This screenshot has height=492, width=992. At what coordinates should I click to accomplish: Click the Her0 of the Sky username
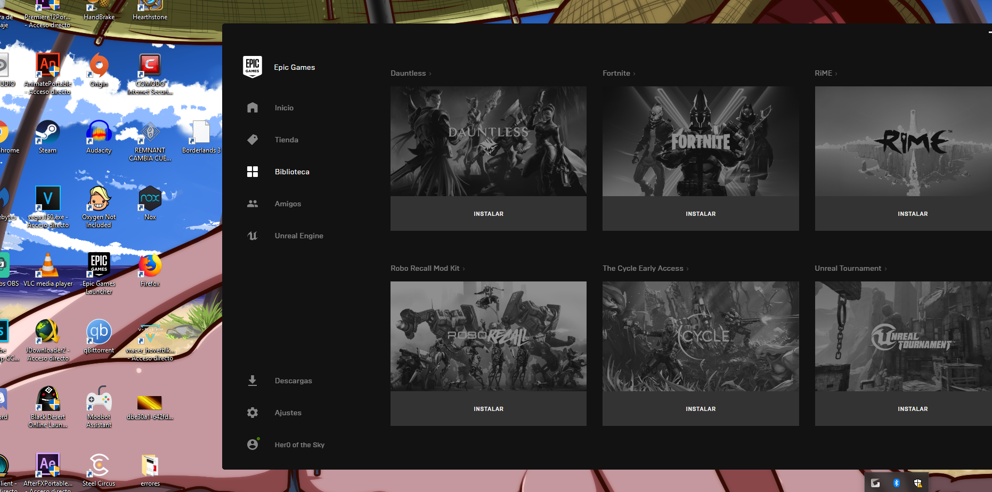coord(299,445)
